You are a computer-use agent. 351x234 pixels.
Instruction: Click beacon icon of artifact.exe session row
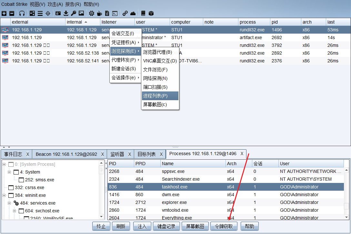pos(5,37)
